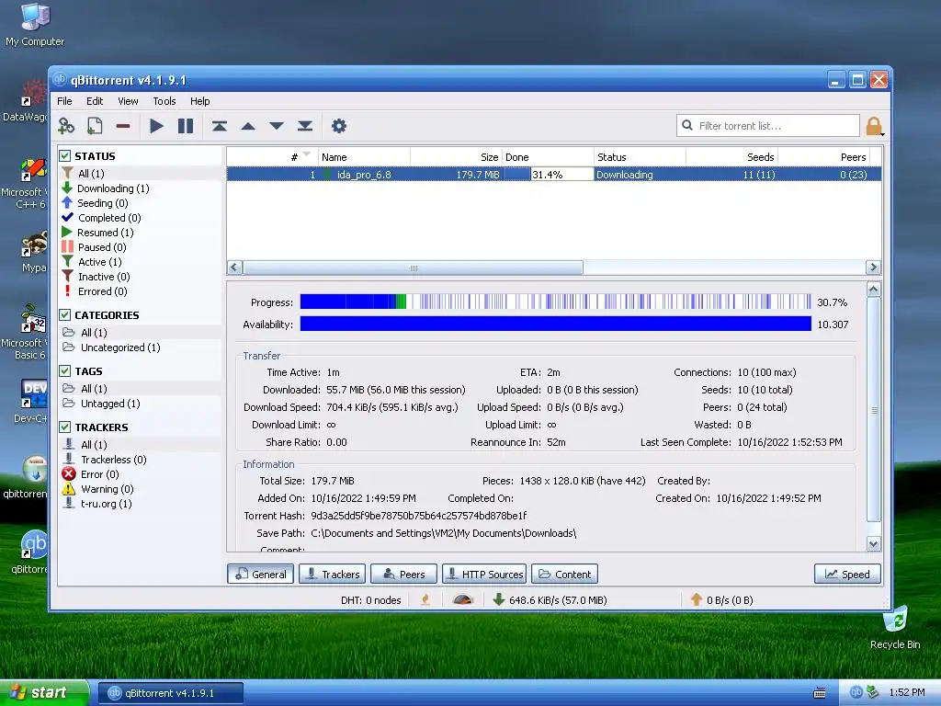The width and height of the screenshot is (941, 706).
Task: Move torrent to bottom of queue icon
Action: click(305, 126)
